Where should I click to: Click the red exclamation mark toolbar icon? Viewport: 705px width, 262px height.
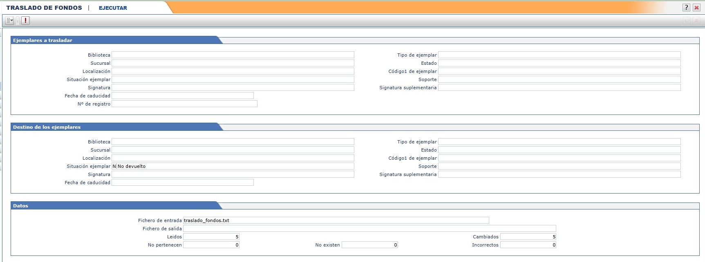tap(25, 20)
